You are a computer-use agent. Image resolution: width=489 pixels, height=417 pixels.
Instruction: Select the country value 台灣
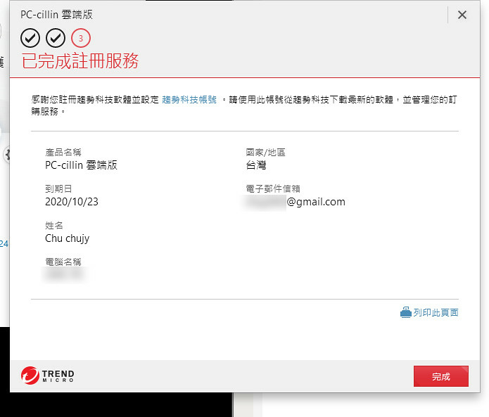point(255,165)
